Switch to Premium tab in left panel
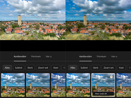The image size is (131, 98). click(x=36, y=57)
